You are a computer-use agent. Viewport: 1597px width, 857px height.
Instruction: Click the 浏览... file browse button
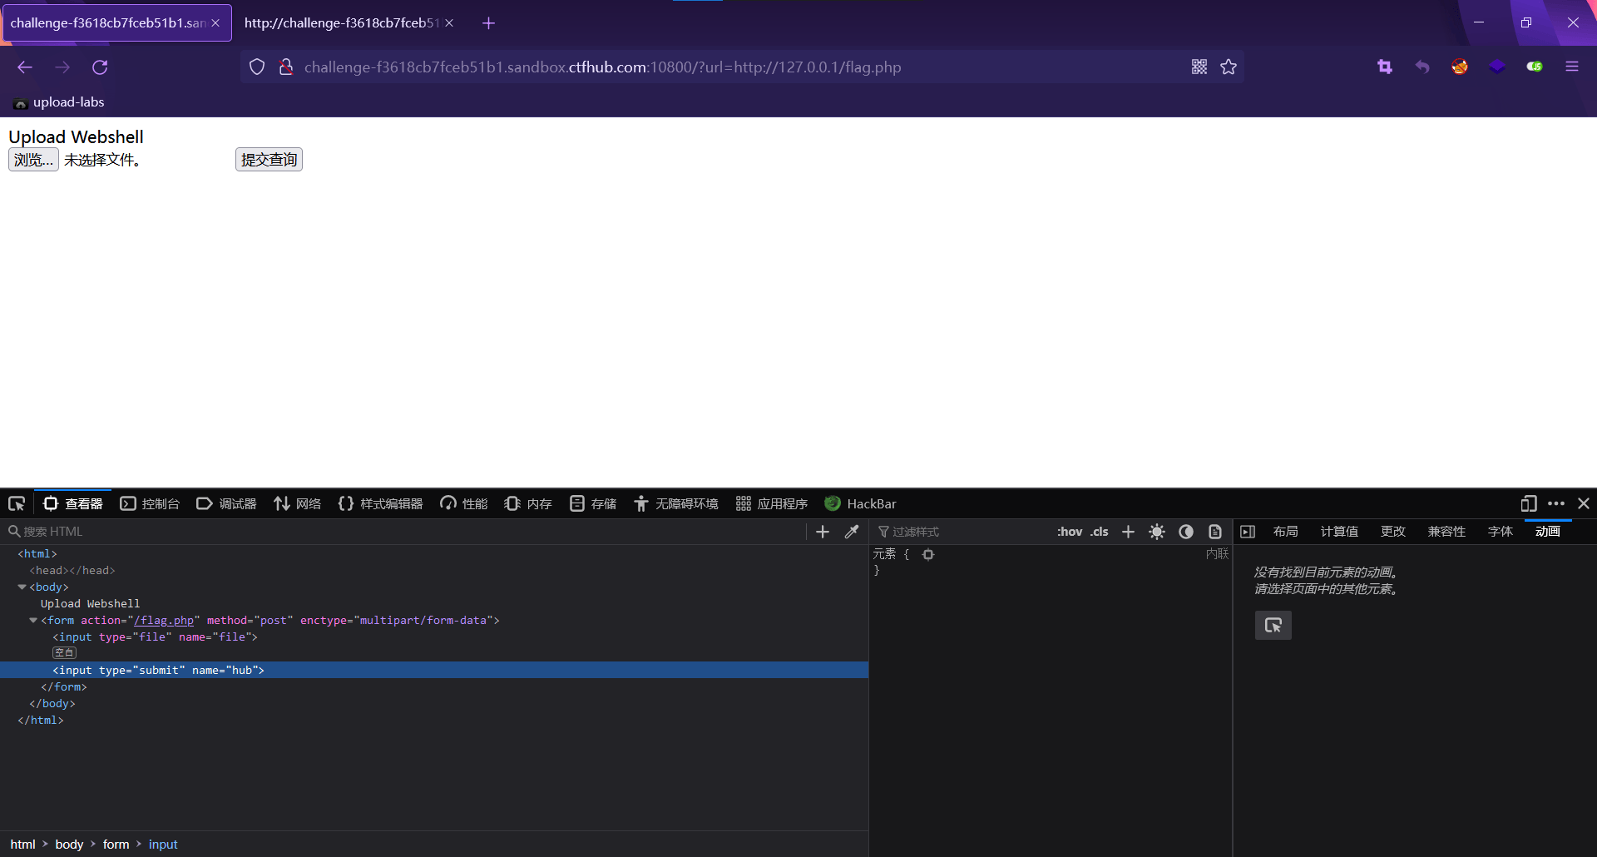[x=33, y=160]
